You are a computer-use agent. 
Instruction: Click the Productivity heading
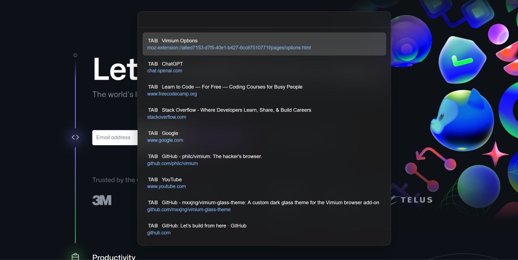pyautogui.click(x=114, y=257)
